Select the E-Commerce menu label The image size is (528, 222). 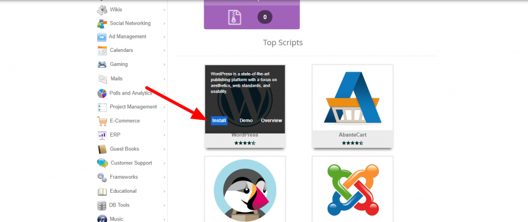tap(125, 121)
